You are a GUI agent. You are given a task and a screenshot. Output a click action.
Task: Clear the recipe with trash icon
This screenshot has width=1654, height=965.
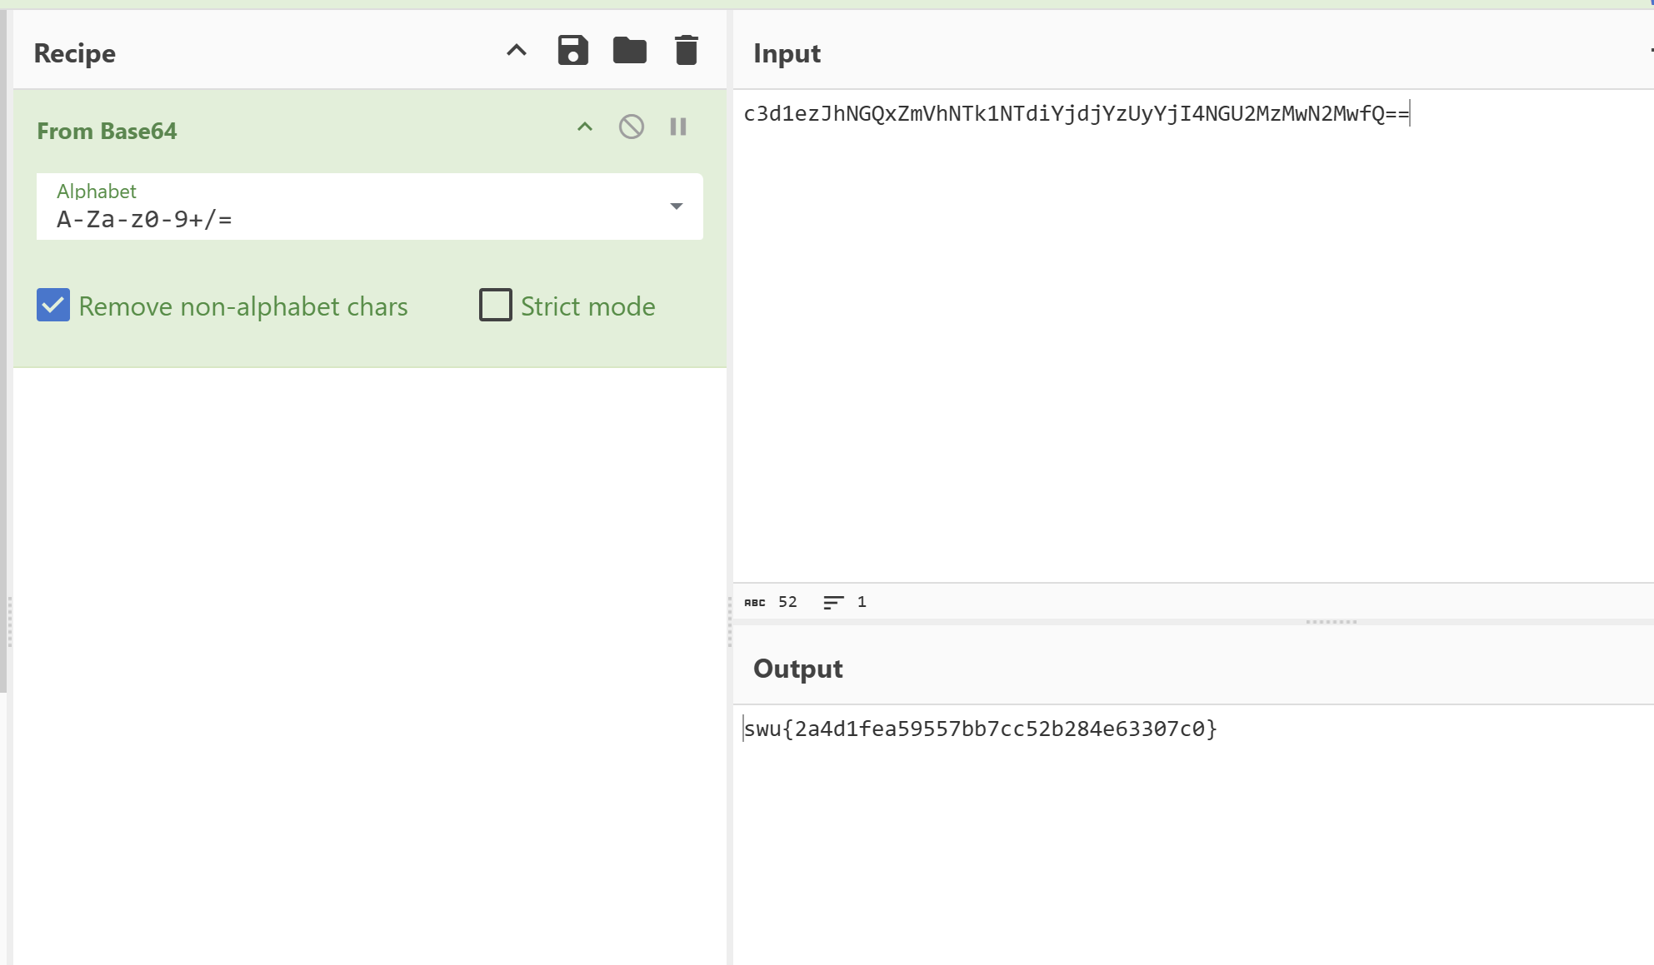tap(686, 51)
